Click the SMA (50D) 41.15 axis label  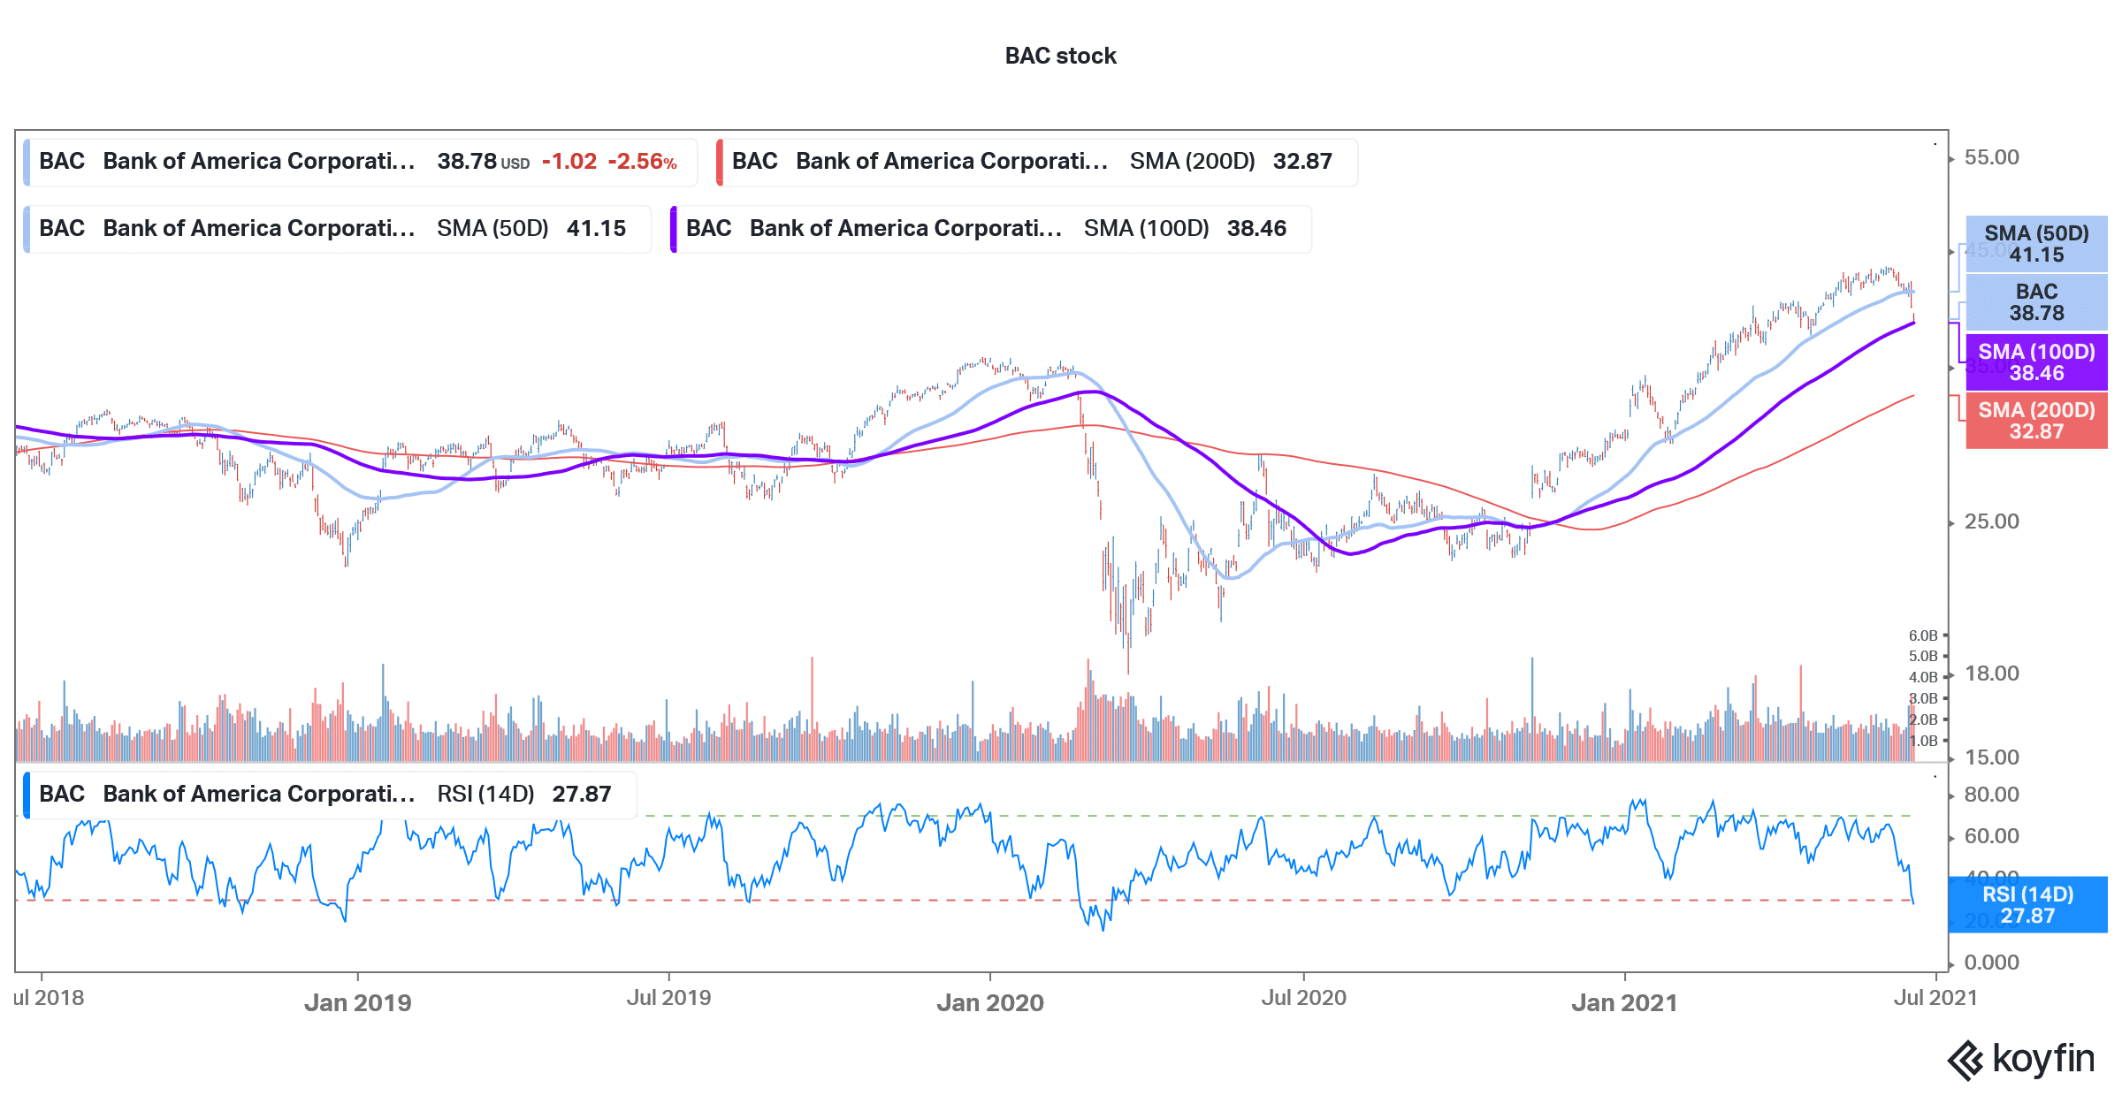coord(2036,244)
